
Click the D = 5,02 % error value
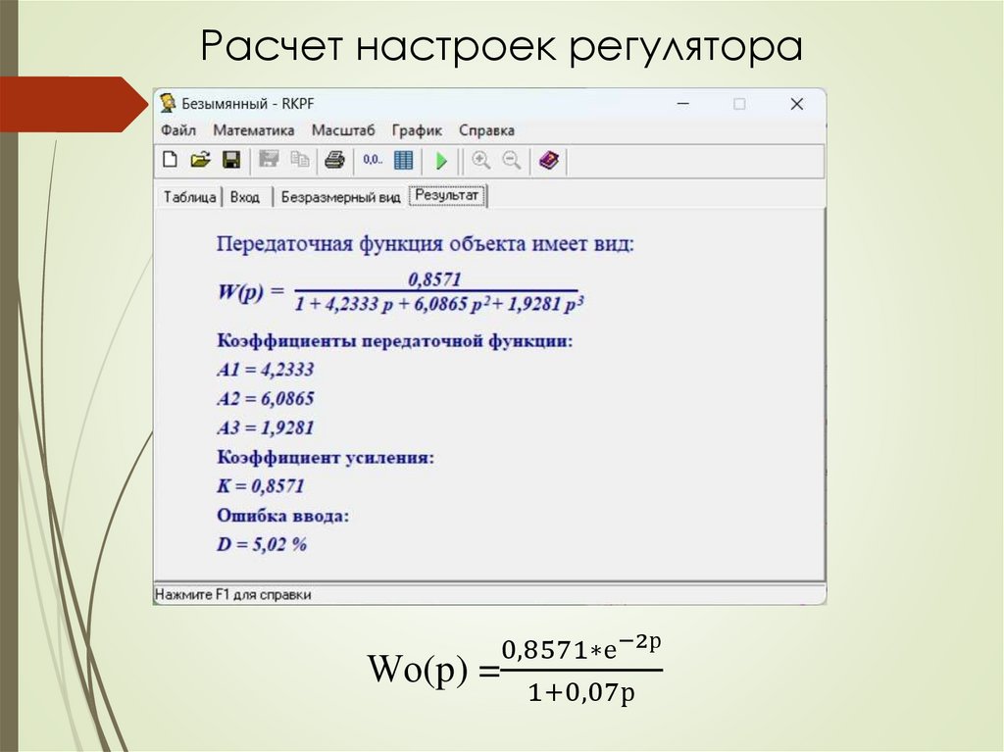[x=262, y=544]
